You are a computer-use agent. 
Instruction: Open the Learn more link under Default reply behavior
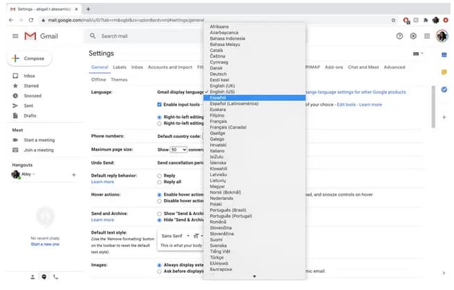(103, 182)
